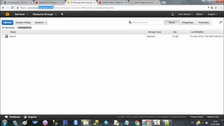Image resolution: width=224 pixels, height=126 pixels.
Task: Open the Windows Start menu
Action: coord(5,123)
